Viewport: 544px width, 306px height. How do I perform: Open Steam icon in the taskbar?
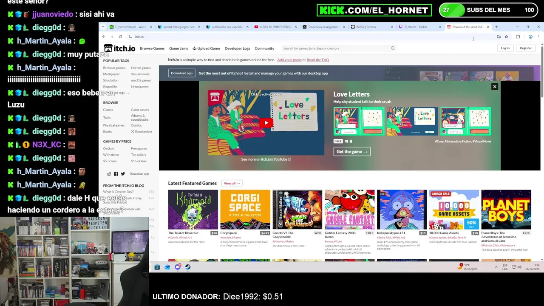[188, 267]
